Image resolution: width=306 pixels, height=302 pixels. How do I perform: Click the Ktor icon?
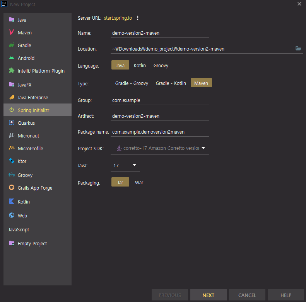tap(12, 161)
